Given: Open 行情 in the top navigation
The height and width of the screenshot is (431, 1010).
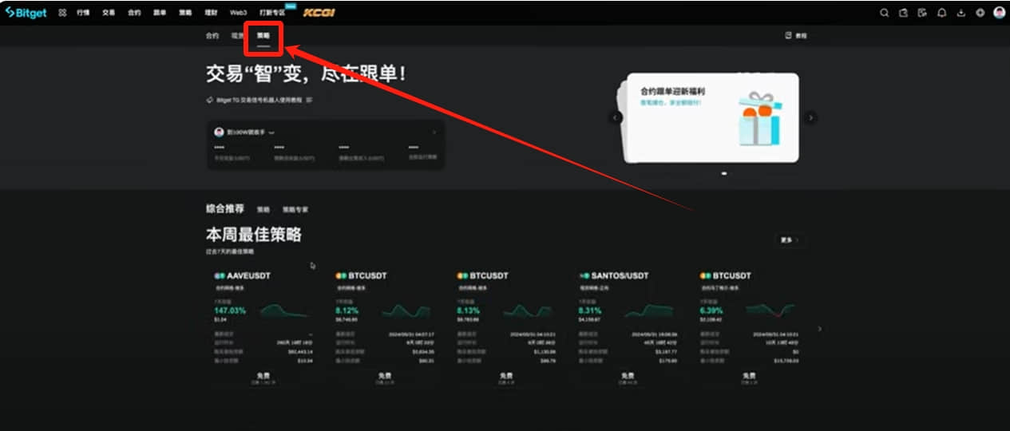Looking at the screenshot, I should click(x=83, y=13).
